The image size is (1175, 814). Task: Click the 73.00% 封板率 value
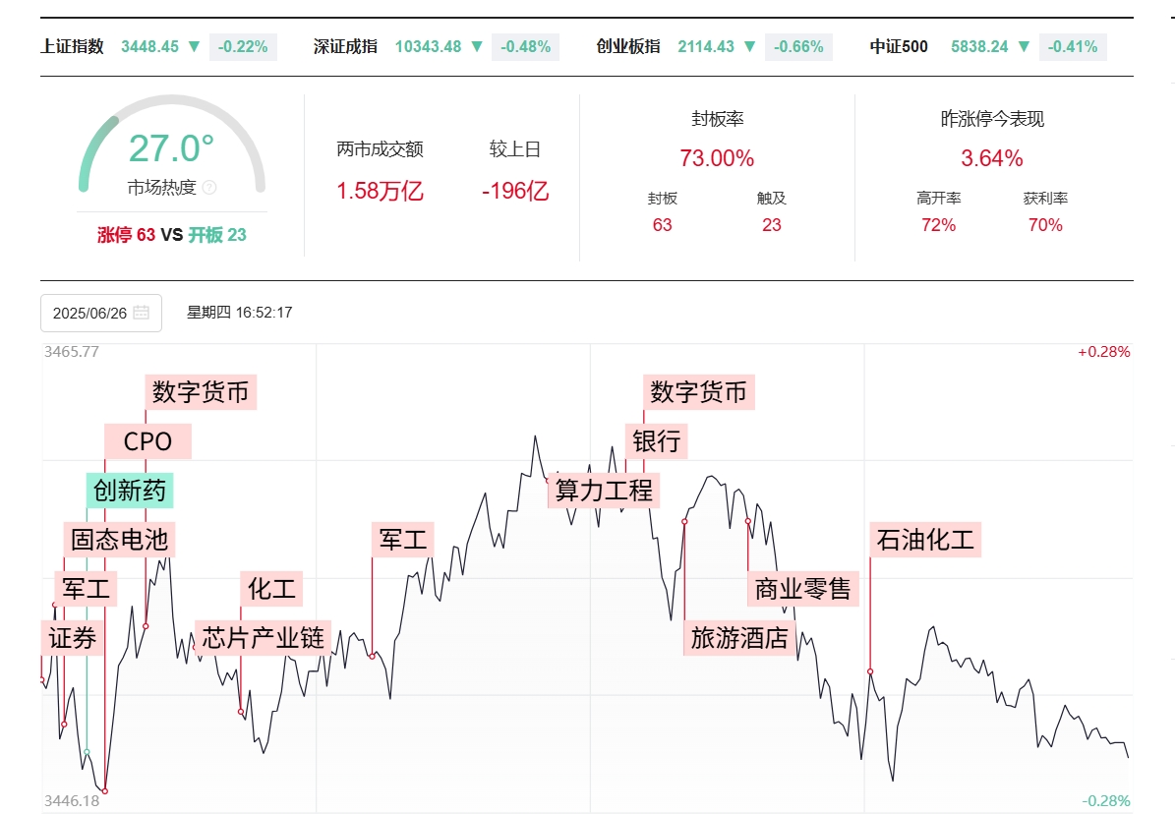coord(717,158)
